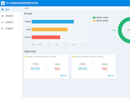Viewport: 130px width, 98px height.
Task: Click calendar icon on second log card
Action: pyautogui.click(x=73, y=57)
